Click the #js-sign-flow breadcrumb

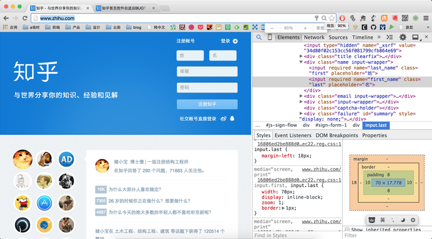[x=281, y=125]
